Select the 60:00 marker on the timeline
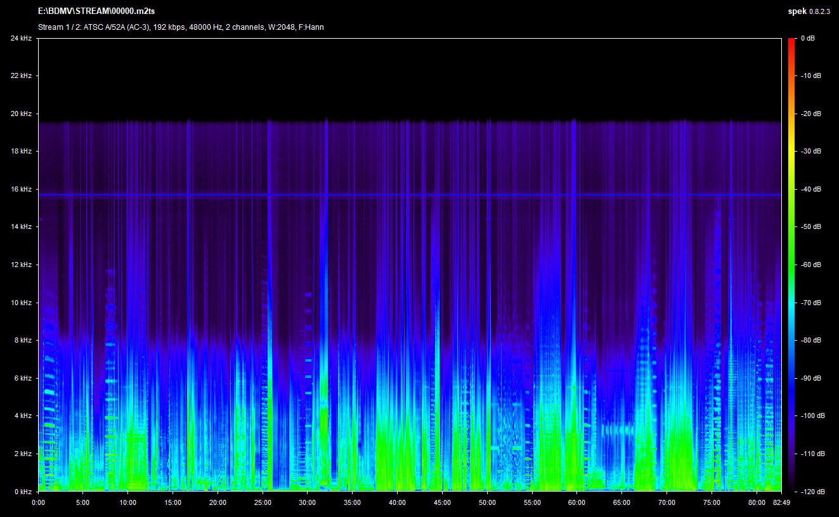 tap(576, 502)
